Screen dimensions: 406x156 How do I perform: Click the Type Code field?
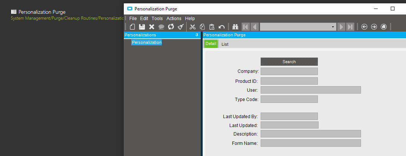[x=289, y=99]
